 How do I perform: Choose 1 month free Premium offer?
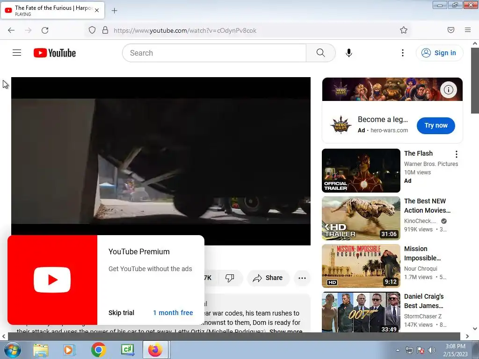[x=173, y=313]
